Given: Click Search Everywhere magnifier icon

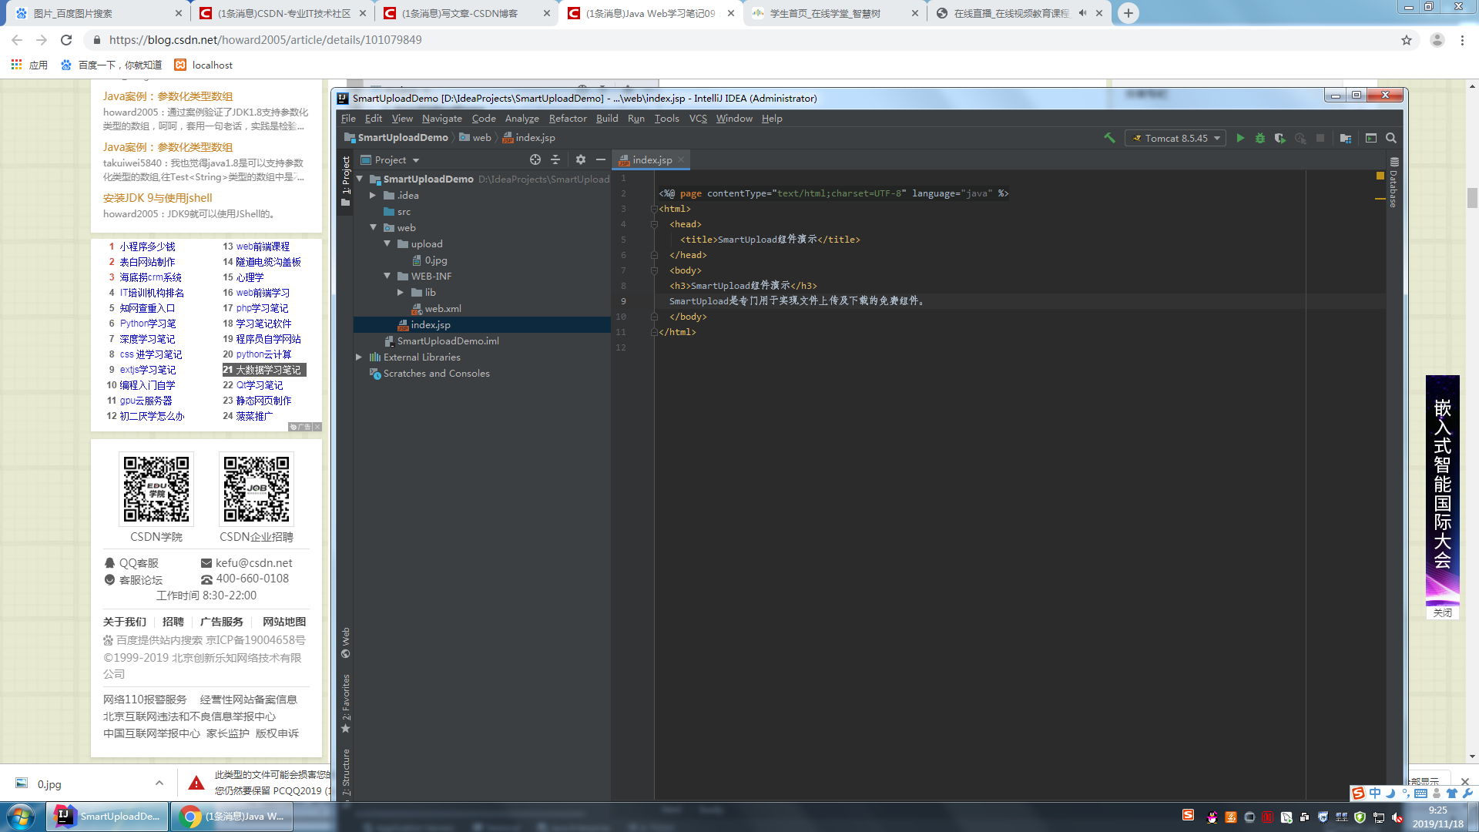Looking at the screenshot, I should [x=1391, y=138].
